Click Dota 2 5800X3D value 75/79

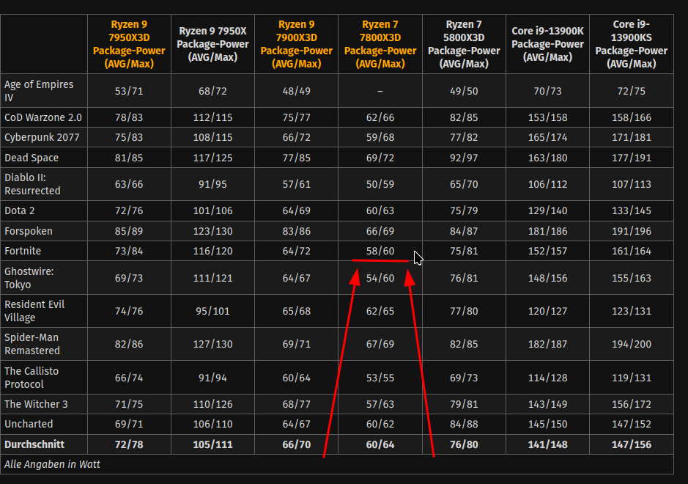click(x=464, y=210)
